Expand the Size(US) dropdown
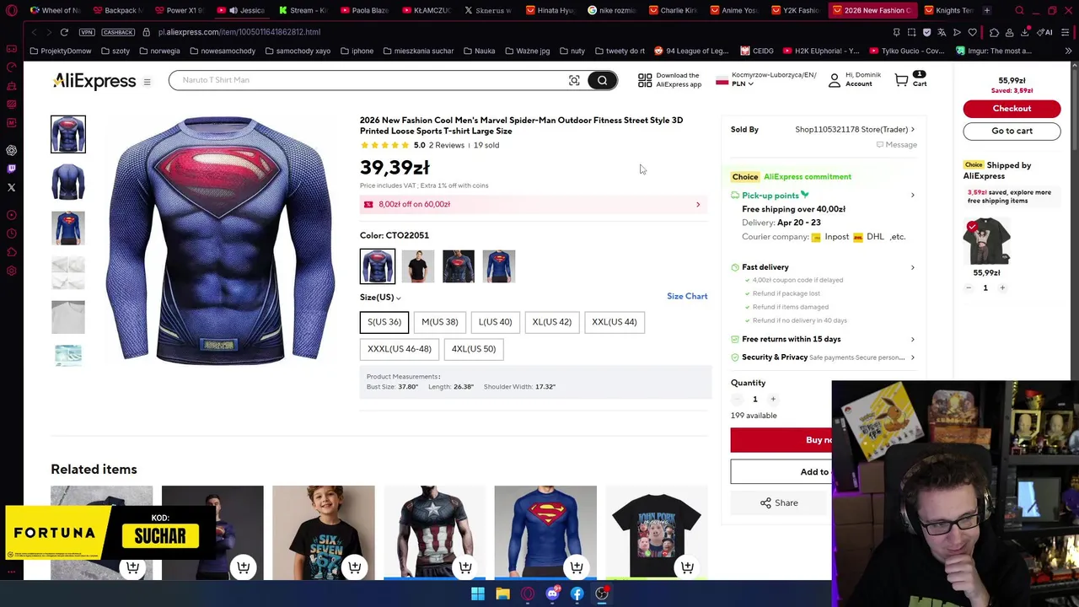The image size is (1079, 607). click(380, 298)
